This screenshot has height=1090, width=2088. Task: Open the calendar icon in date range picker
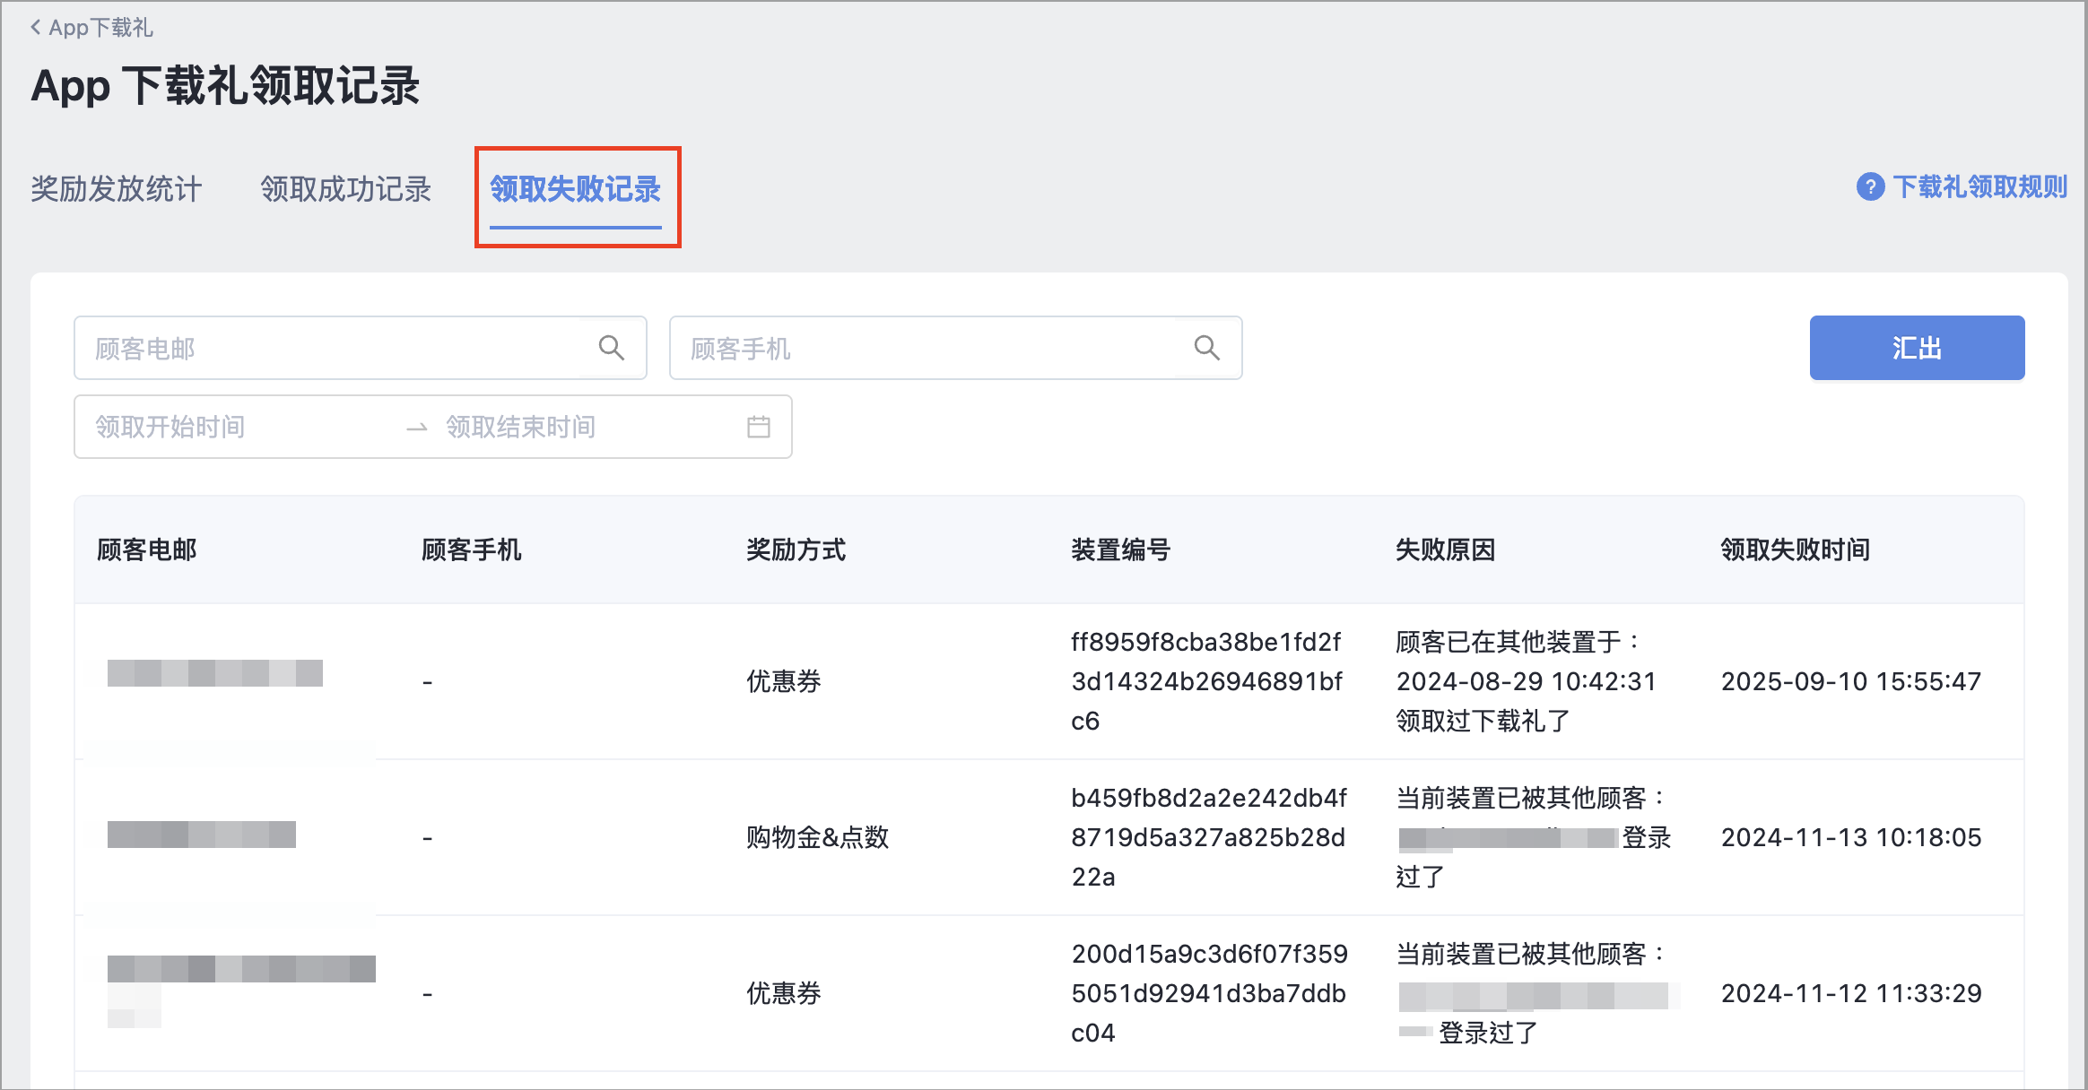759,427
